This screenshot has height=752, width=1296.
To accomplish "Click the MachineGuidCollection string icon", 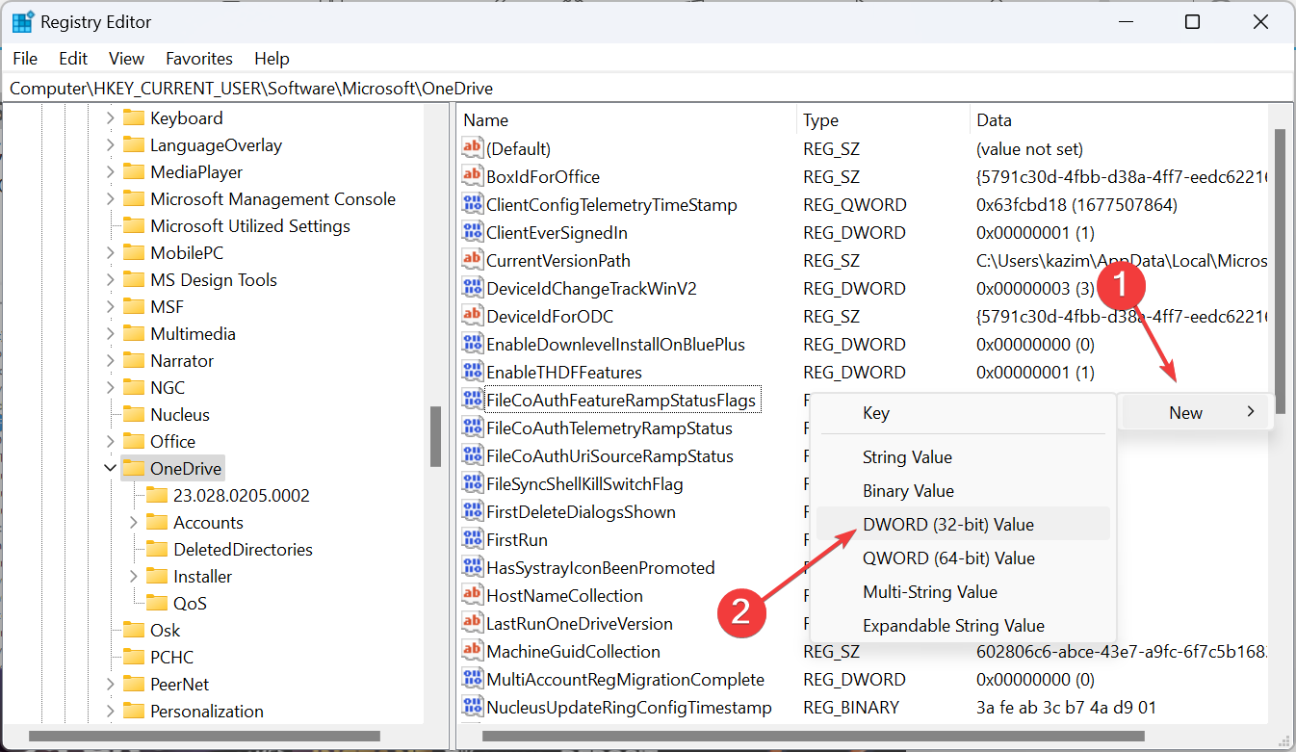I will (472, 651).
